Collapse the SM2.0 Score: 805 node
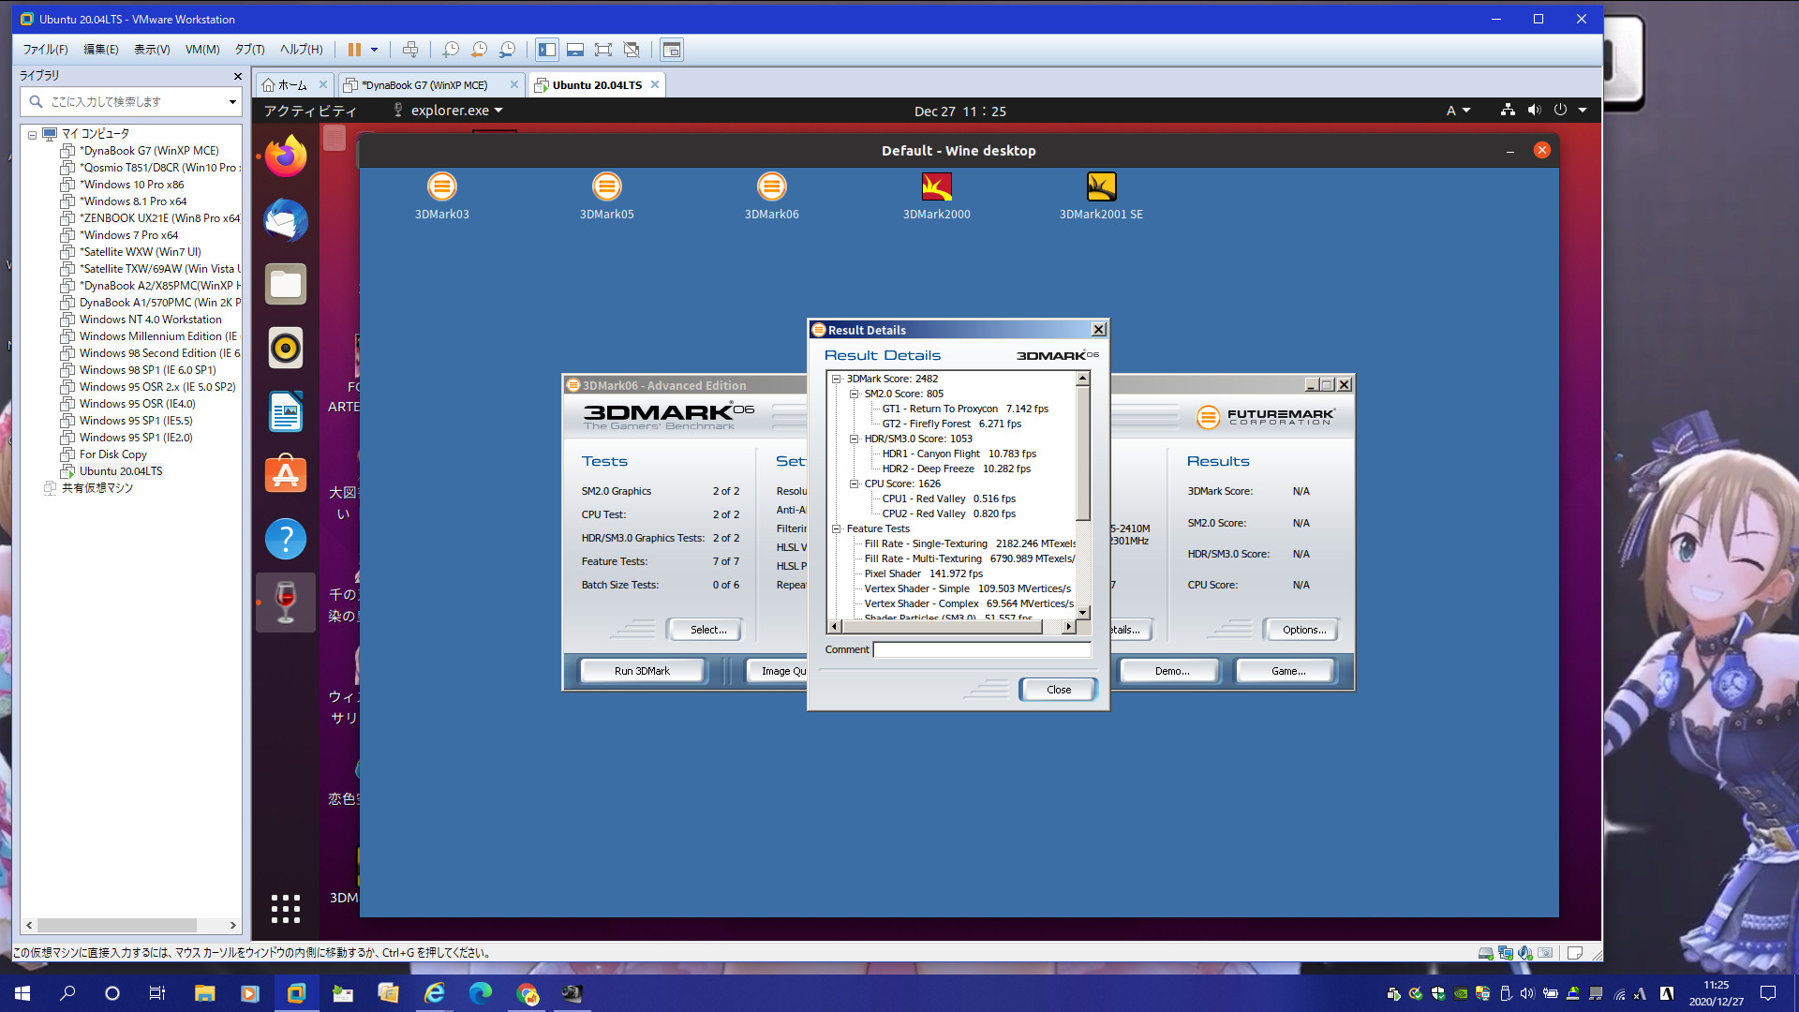 [855, 394]
